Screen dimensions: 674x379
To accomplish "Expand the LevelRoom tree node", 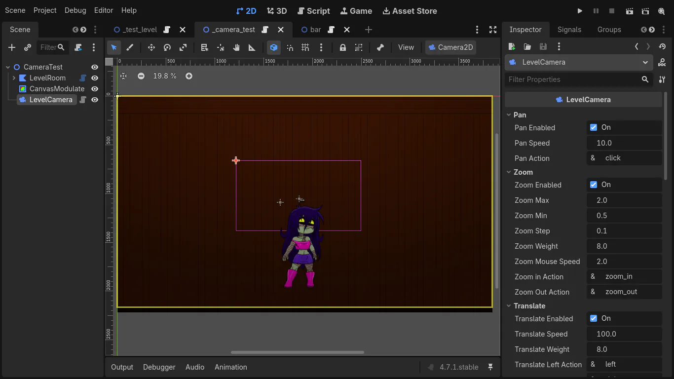I will [14, 78].
